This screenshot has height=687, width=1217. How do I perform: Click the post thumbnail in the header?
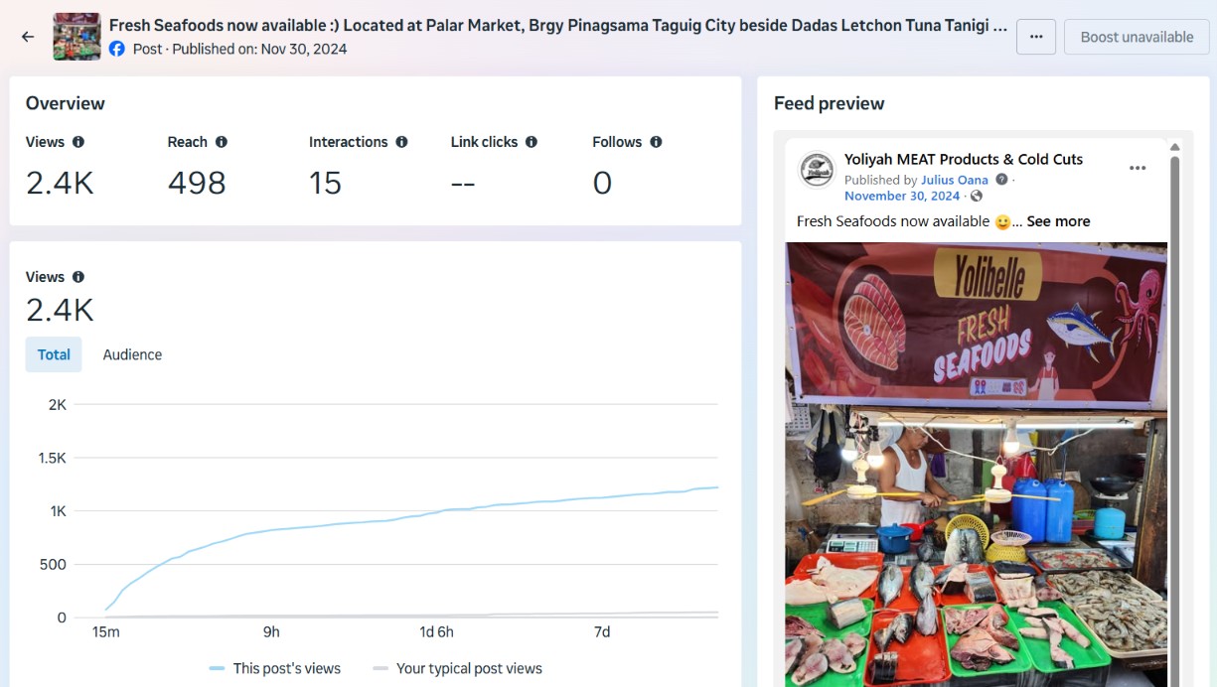76,37
